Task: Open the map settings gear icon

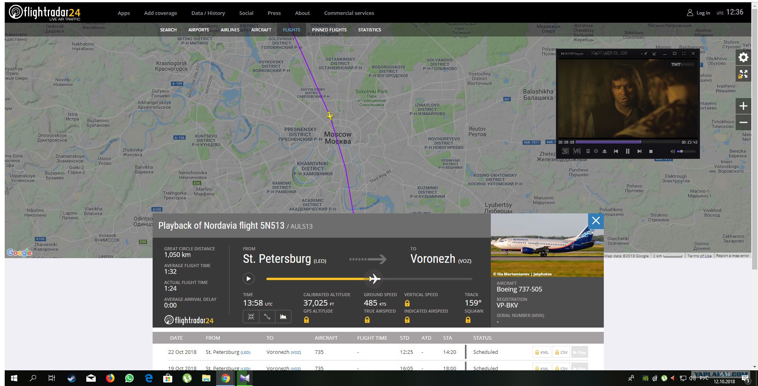Action: (x=743, y=58)
